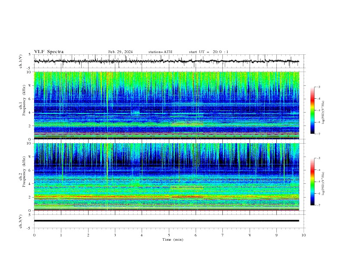Click the ch.1 color scale bar

point(312,110)
